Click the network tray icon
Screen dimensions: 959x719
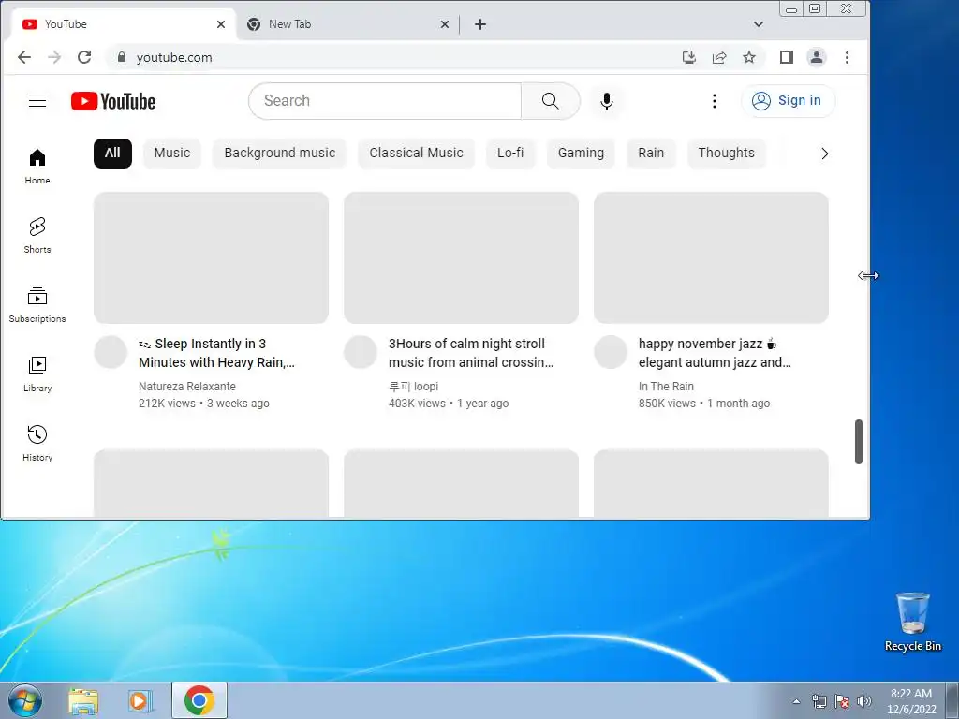[x=819, y=701]
